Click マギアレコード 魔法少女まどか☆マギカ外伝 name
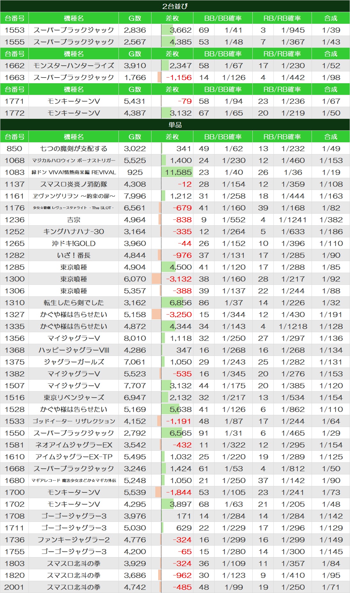Image resolution: width=350 pixels, height=593 pixels. (x=74, y=481)
